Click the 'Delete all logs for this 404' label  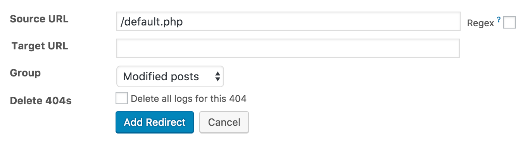point(189,99)
